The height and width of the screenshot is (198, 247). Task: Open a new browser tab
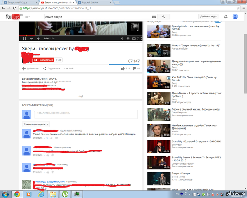coord(117,2)
